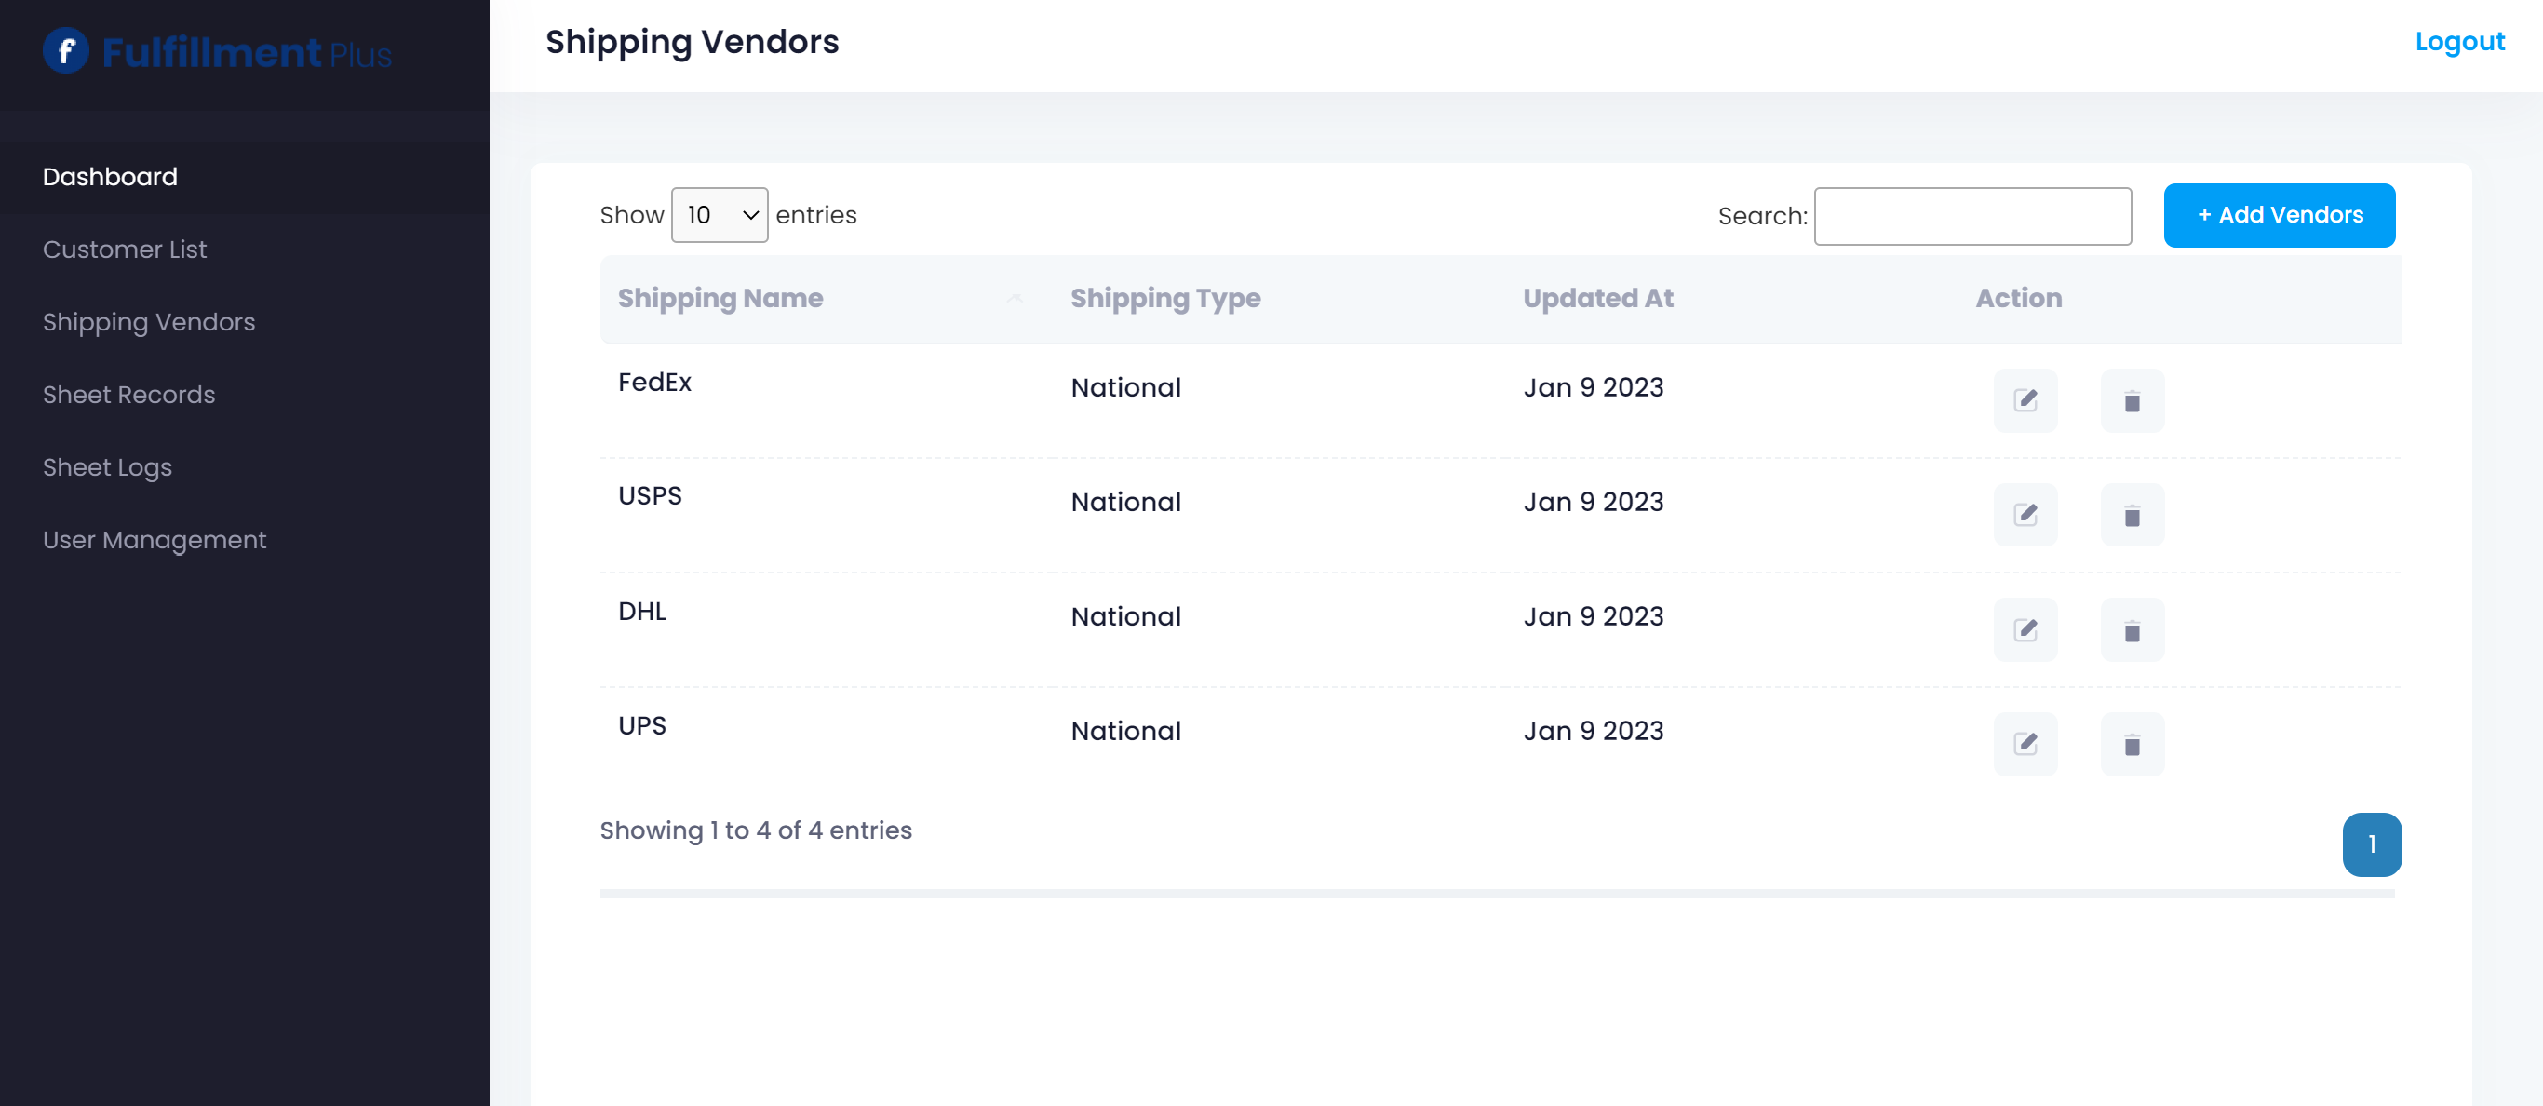Go to Customer List

click(x=125, y=249)
